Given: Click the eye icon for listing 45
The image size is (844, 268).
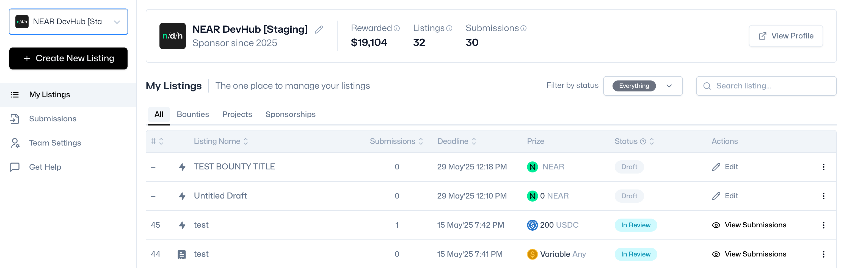Looking at the screenshot, I should 716,225.
